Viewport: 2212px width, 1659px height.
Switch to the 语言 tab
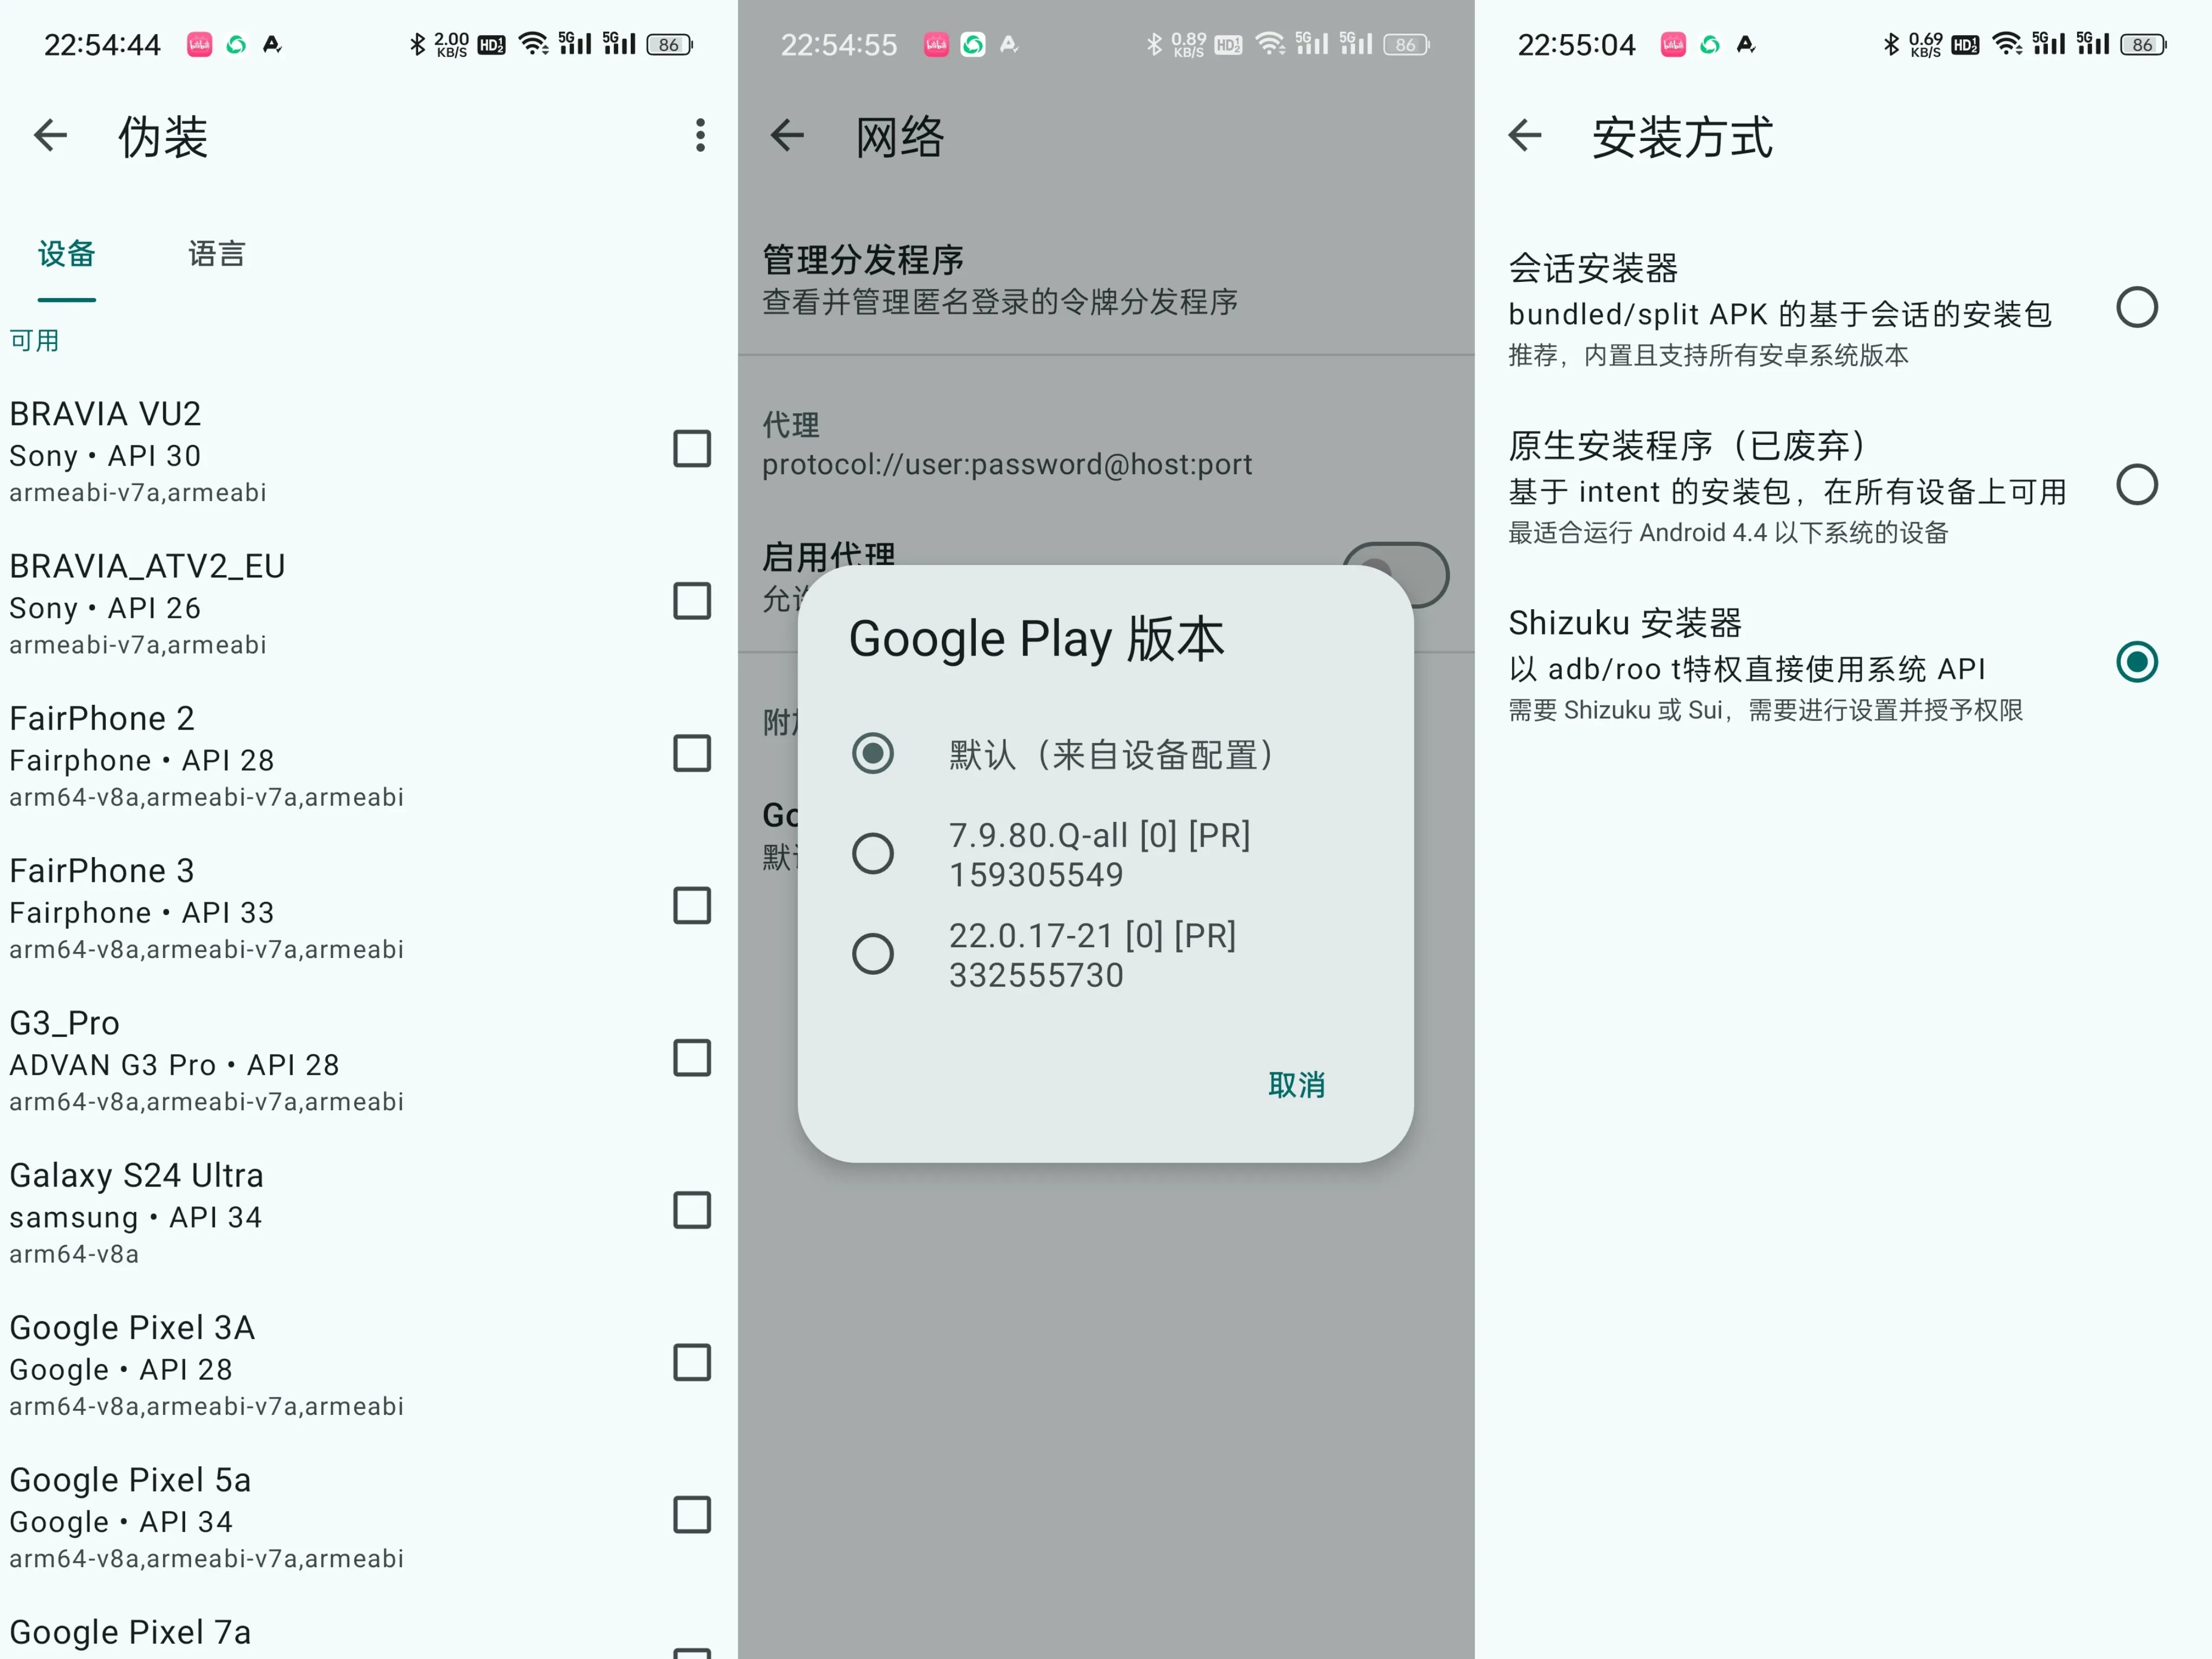coord(217,254)
